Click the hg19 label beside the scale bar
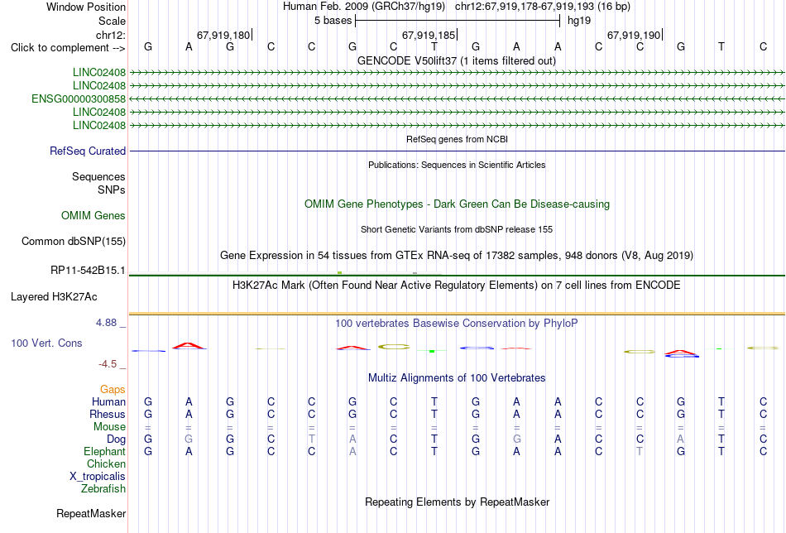786x533 pixels. pyautogui.click(x=579, y=21)
